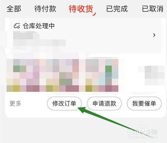
Task: Expand logistics details with the right chevron
Action: pos(154,35)
